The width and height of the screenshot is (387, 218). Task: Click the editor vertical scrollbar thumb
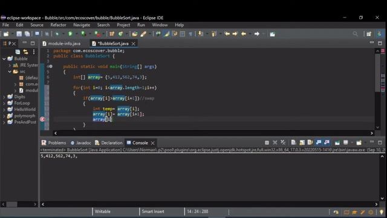(377, 73)
